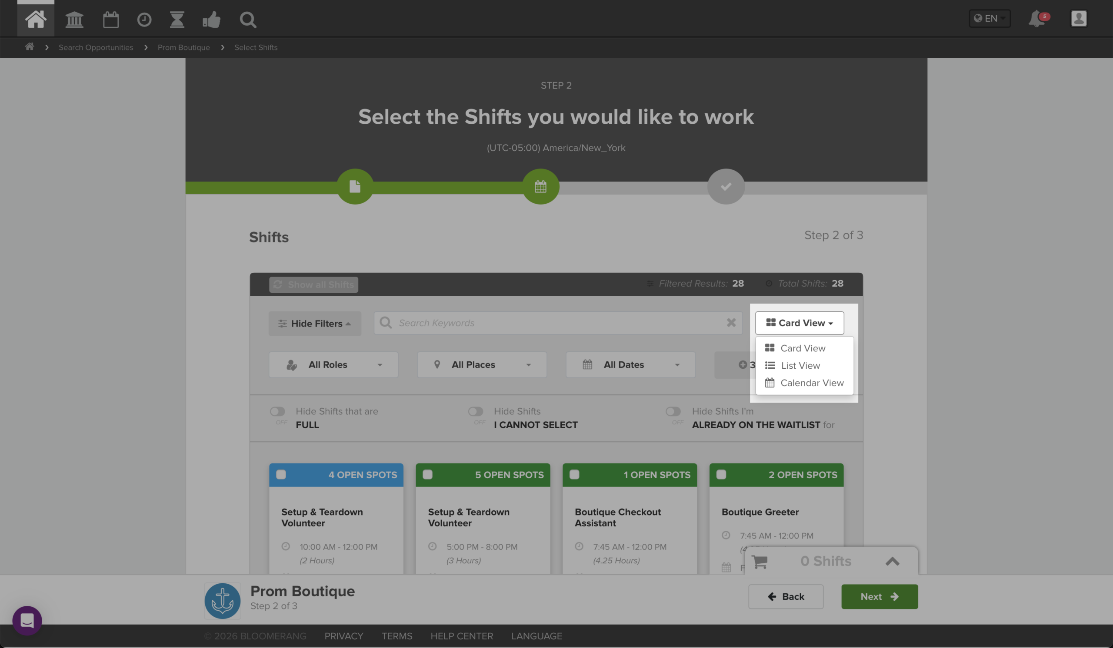
Task: Choose Calendar View in the dropdown menu
Action: (x=811, y=383)
